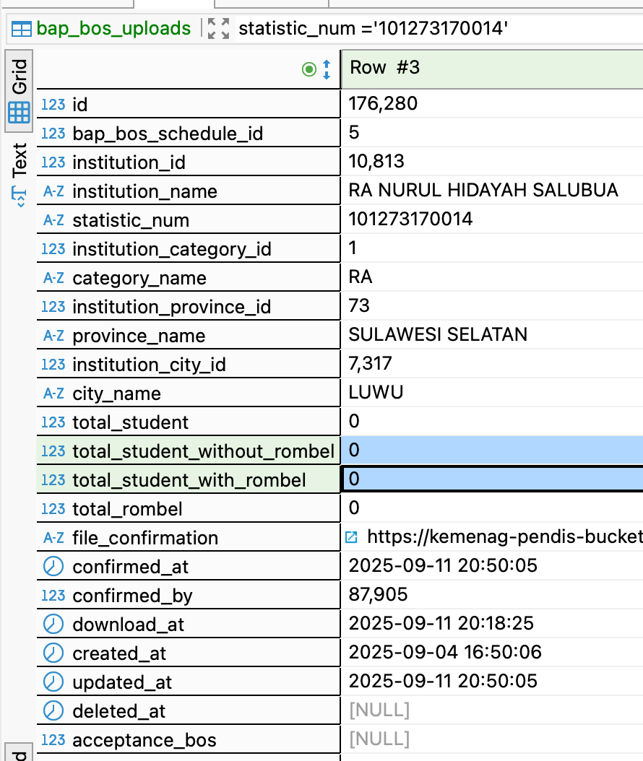Click the A-Z type icon for institution_name
Screen dimensions: 643x761
click(x=53, y=191)
